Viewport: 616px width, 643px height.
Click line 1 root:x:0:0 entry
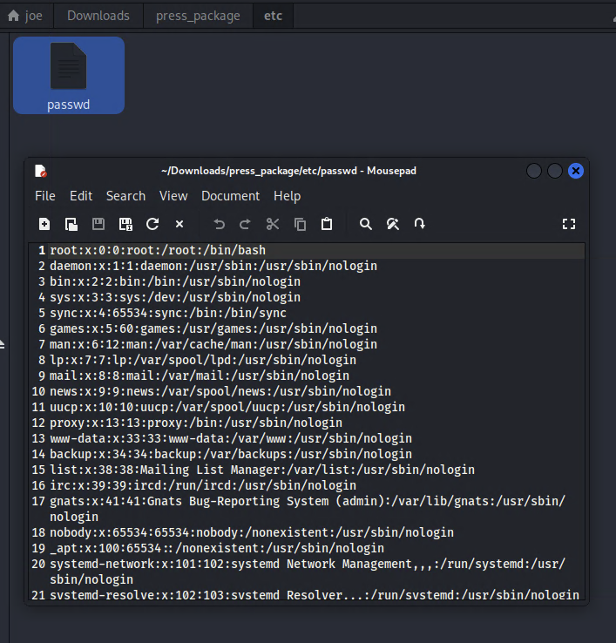coord(158,250)
